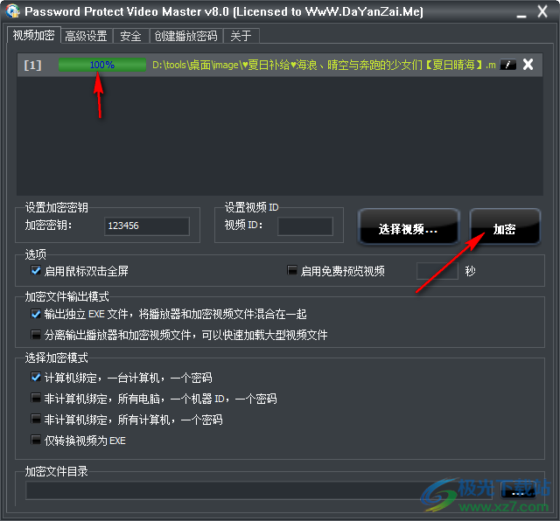This screenshot has height=521, width=560.
Task: Select the video file path text in list
Action: 324,65
